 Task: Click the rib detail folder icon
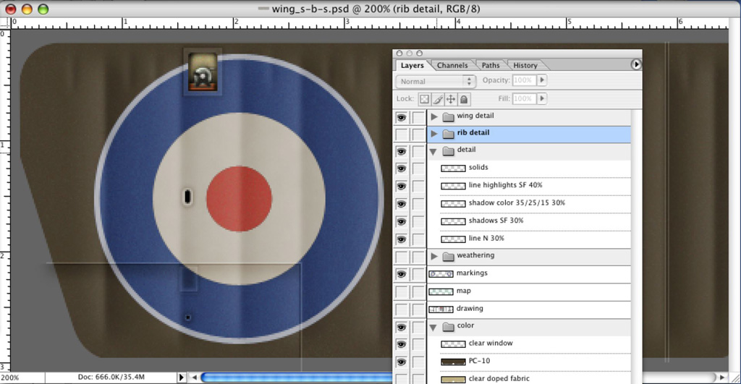(x=448, y=134)
